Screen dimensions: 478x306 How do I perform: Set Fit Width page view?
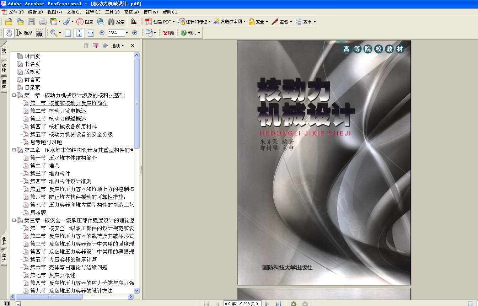(91, 33)
